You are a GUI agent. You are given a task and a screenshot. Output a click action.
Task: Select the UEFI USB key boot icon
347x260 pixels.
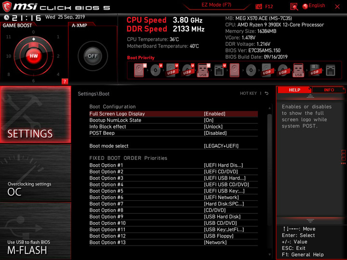click(203, 70)
